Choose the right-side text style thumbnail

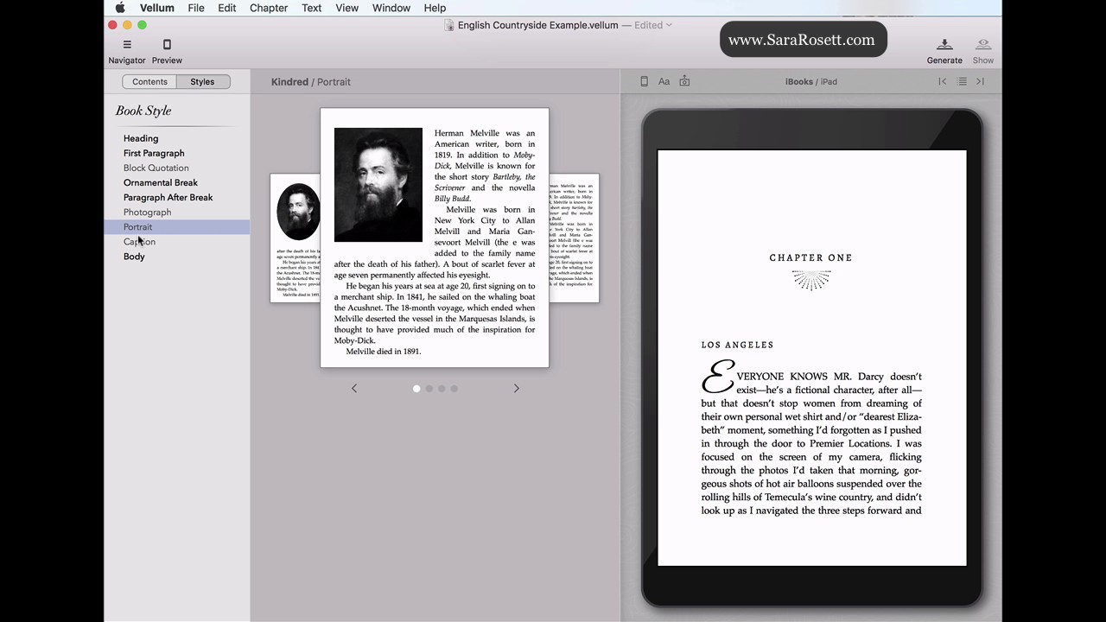(574, 238)
